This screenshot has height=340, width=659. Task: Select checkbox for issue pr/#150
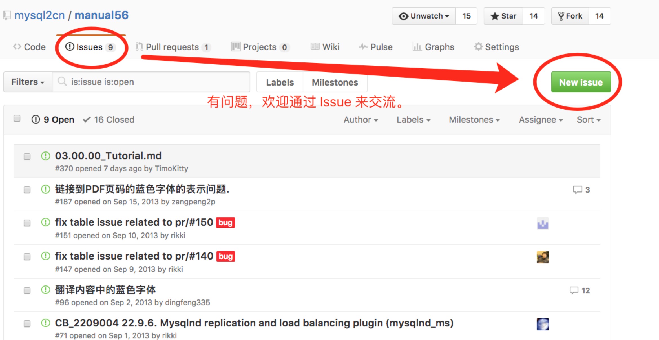[x=27, y=223]
